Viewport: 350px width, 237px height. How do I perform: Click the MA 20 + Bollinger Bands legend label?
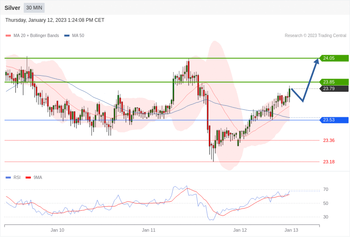36,35
